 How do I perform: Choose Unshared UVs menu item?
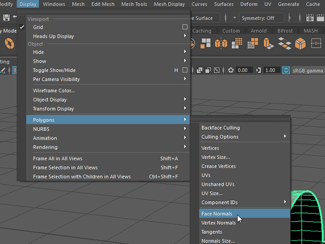[x=245, y=184]
